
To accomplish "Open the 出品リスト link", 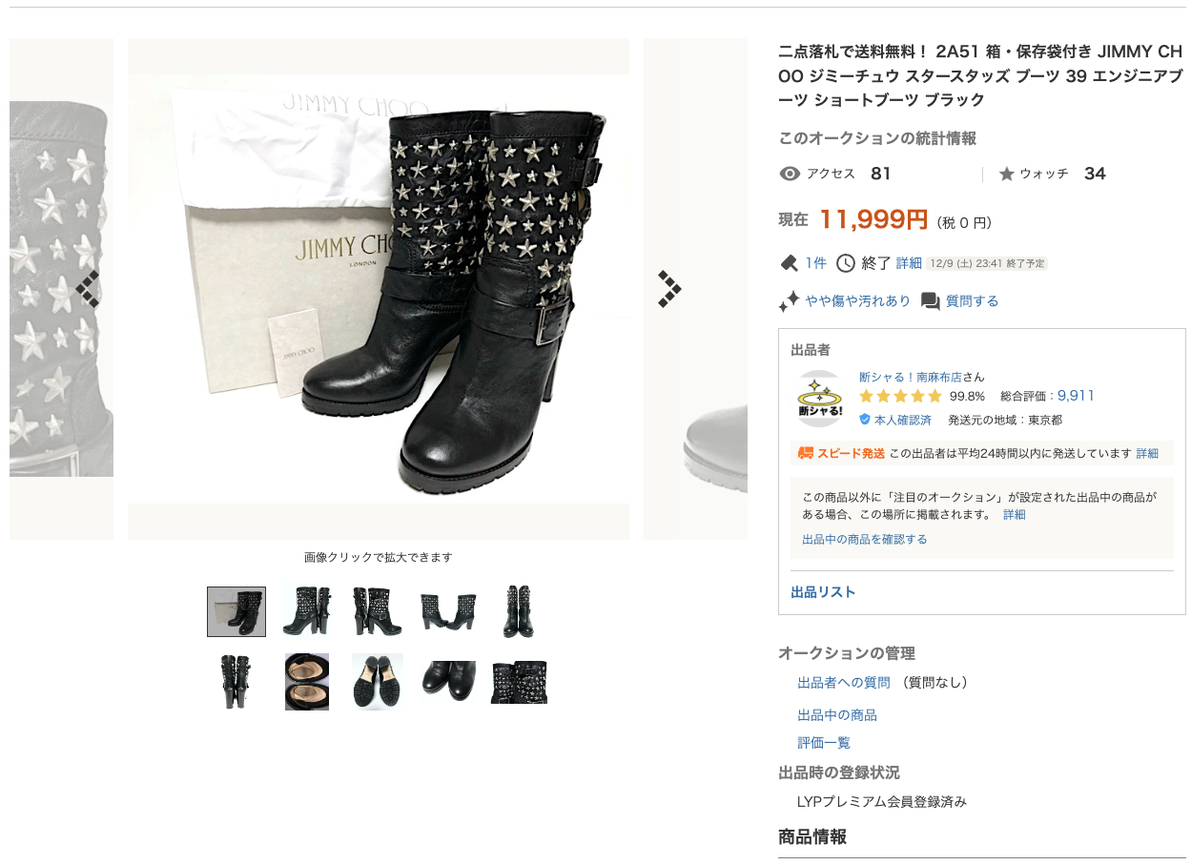I will tap(823, 592).
